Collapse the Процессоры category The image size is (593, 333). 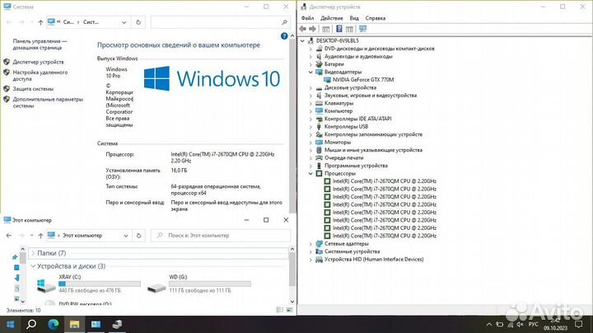311,173
